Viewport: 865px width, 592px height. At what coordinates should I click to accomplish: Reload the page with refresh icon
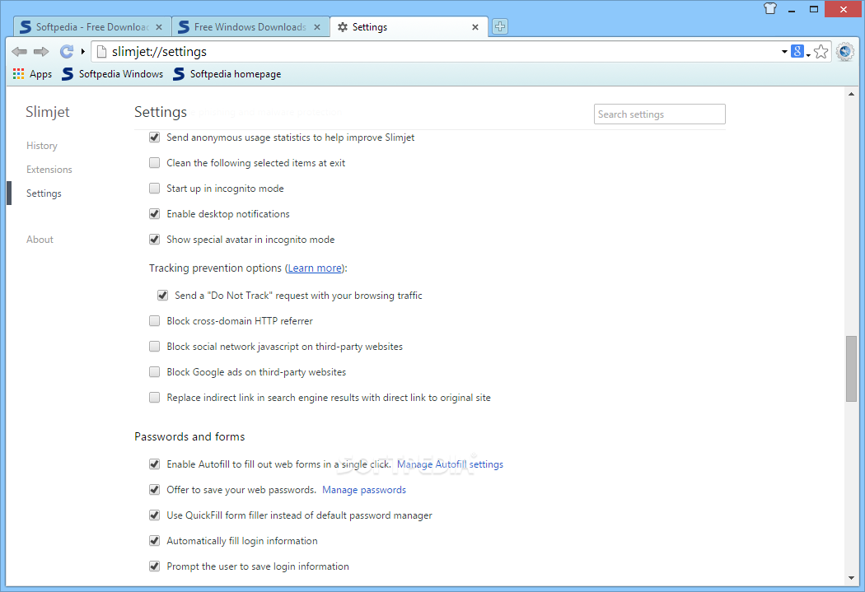pos(67,52)
